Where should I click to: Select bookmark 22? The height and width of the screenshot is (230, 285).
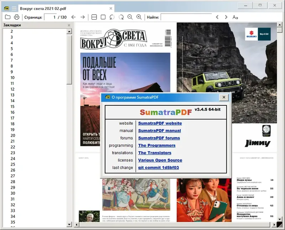pyautogui.click(x=13, y=147)
